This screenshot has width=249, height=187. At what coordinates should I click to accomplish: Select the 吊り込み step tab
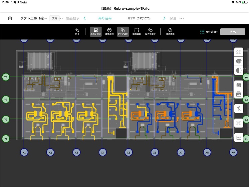(x=105, y=18)
